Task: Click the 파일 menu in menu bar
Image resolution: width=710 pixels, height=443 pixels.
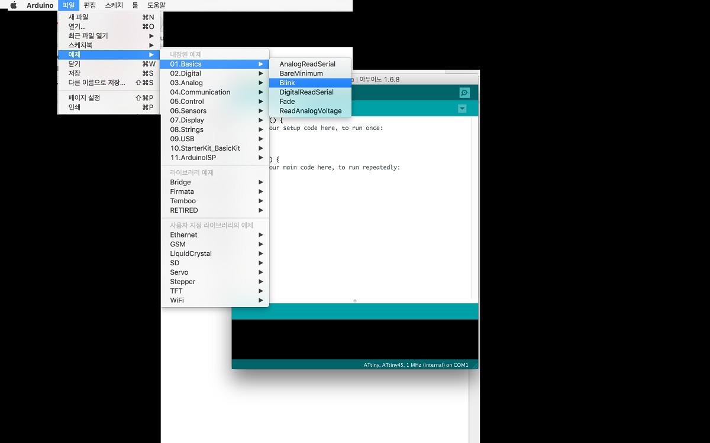Action: (x=69, y=5)
